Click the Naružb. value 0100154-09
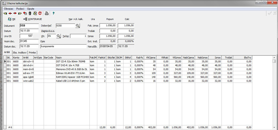 [x=108, y=46]
